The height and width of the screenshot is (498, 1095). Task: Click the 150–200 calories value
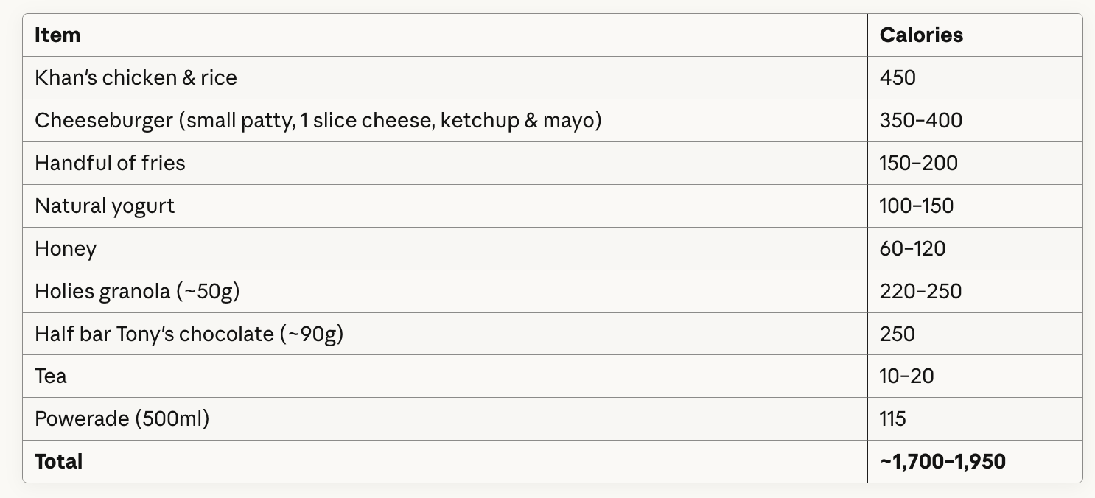[x=919, y=163]
